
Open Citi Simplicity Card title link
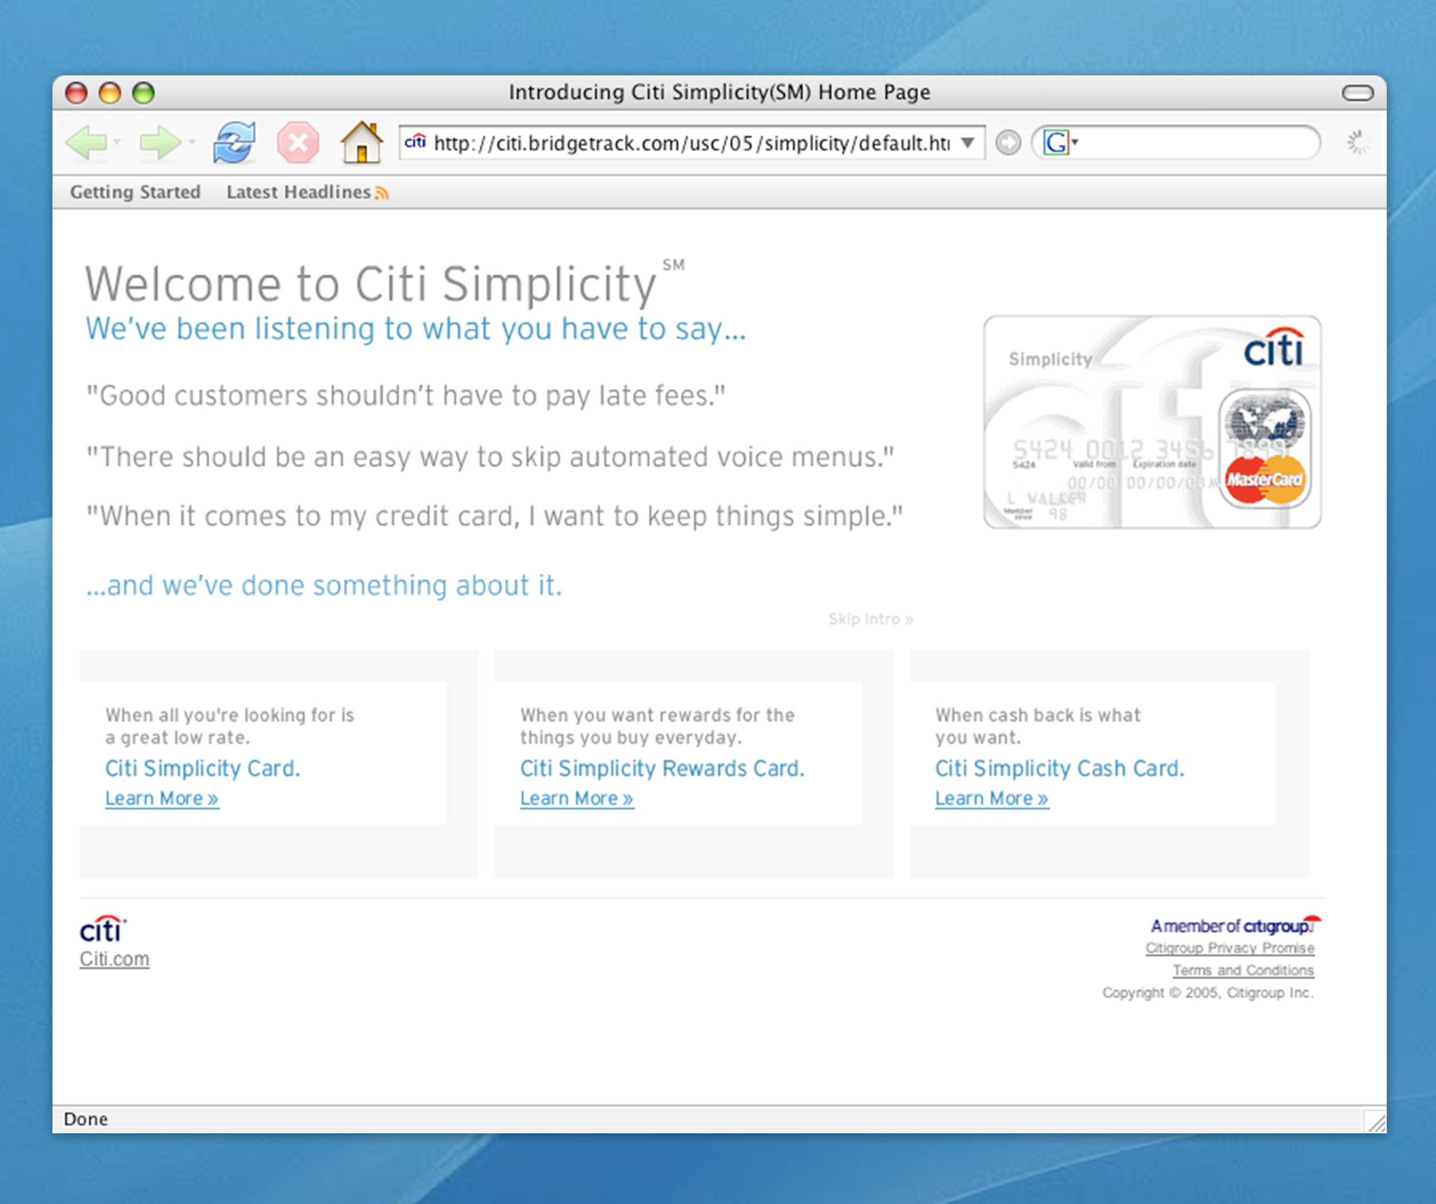pos(202,768)
